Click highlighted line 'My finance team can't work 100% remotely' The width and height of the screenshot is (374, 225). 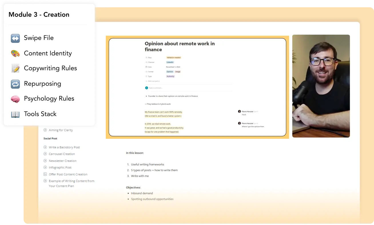coord(164,112)
